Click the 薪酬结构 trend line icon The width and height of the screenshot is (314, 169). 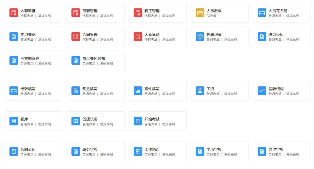262,91
